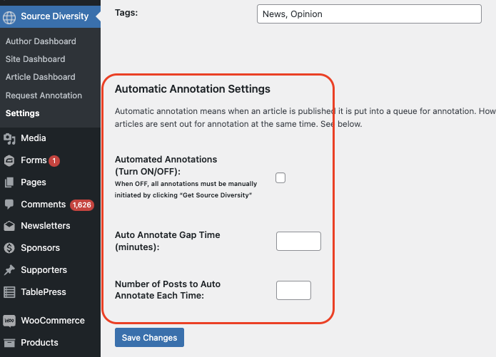Click the Media icon in sidebar
This screenshot has width=496, height=357.
coord(10,138)
